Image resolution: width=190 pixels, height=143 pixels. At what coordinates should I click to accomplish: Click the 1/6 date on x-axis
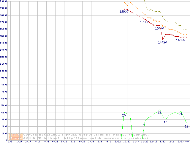click(x=10, y=142)
